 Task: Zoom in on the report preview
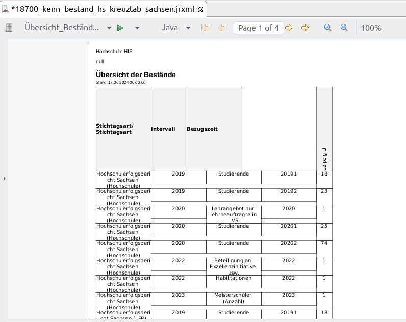pos(328,28)
